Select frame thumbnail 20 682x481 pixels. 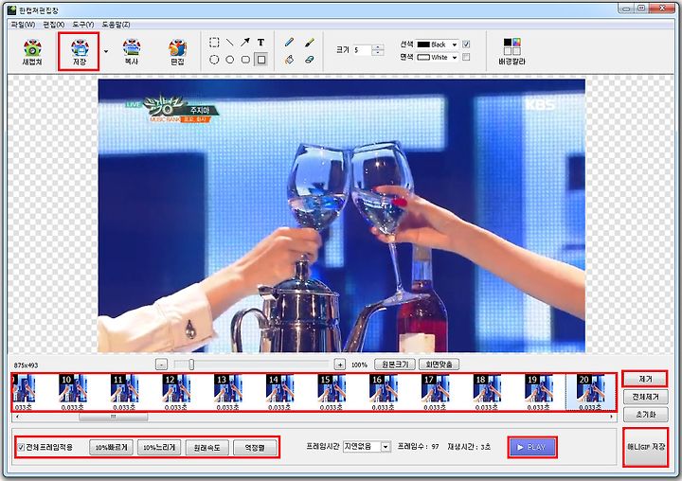pyautogui.click(x=590, y=391)
